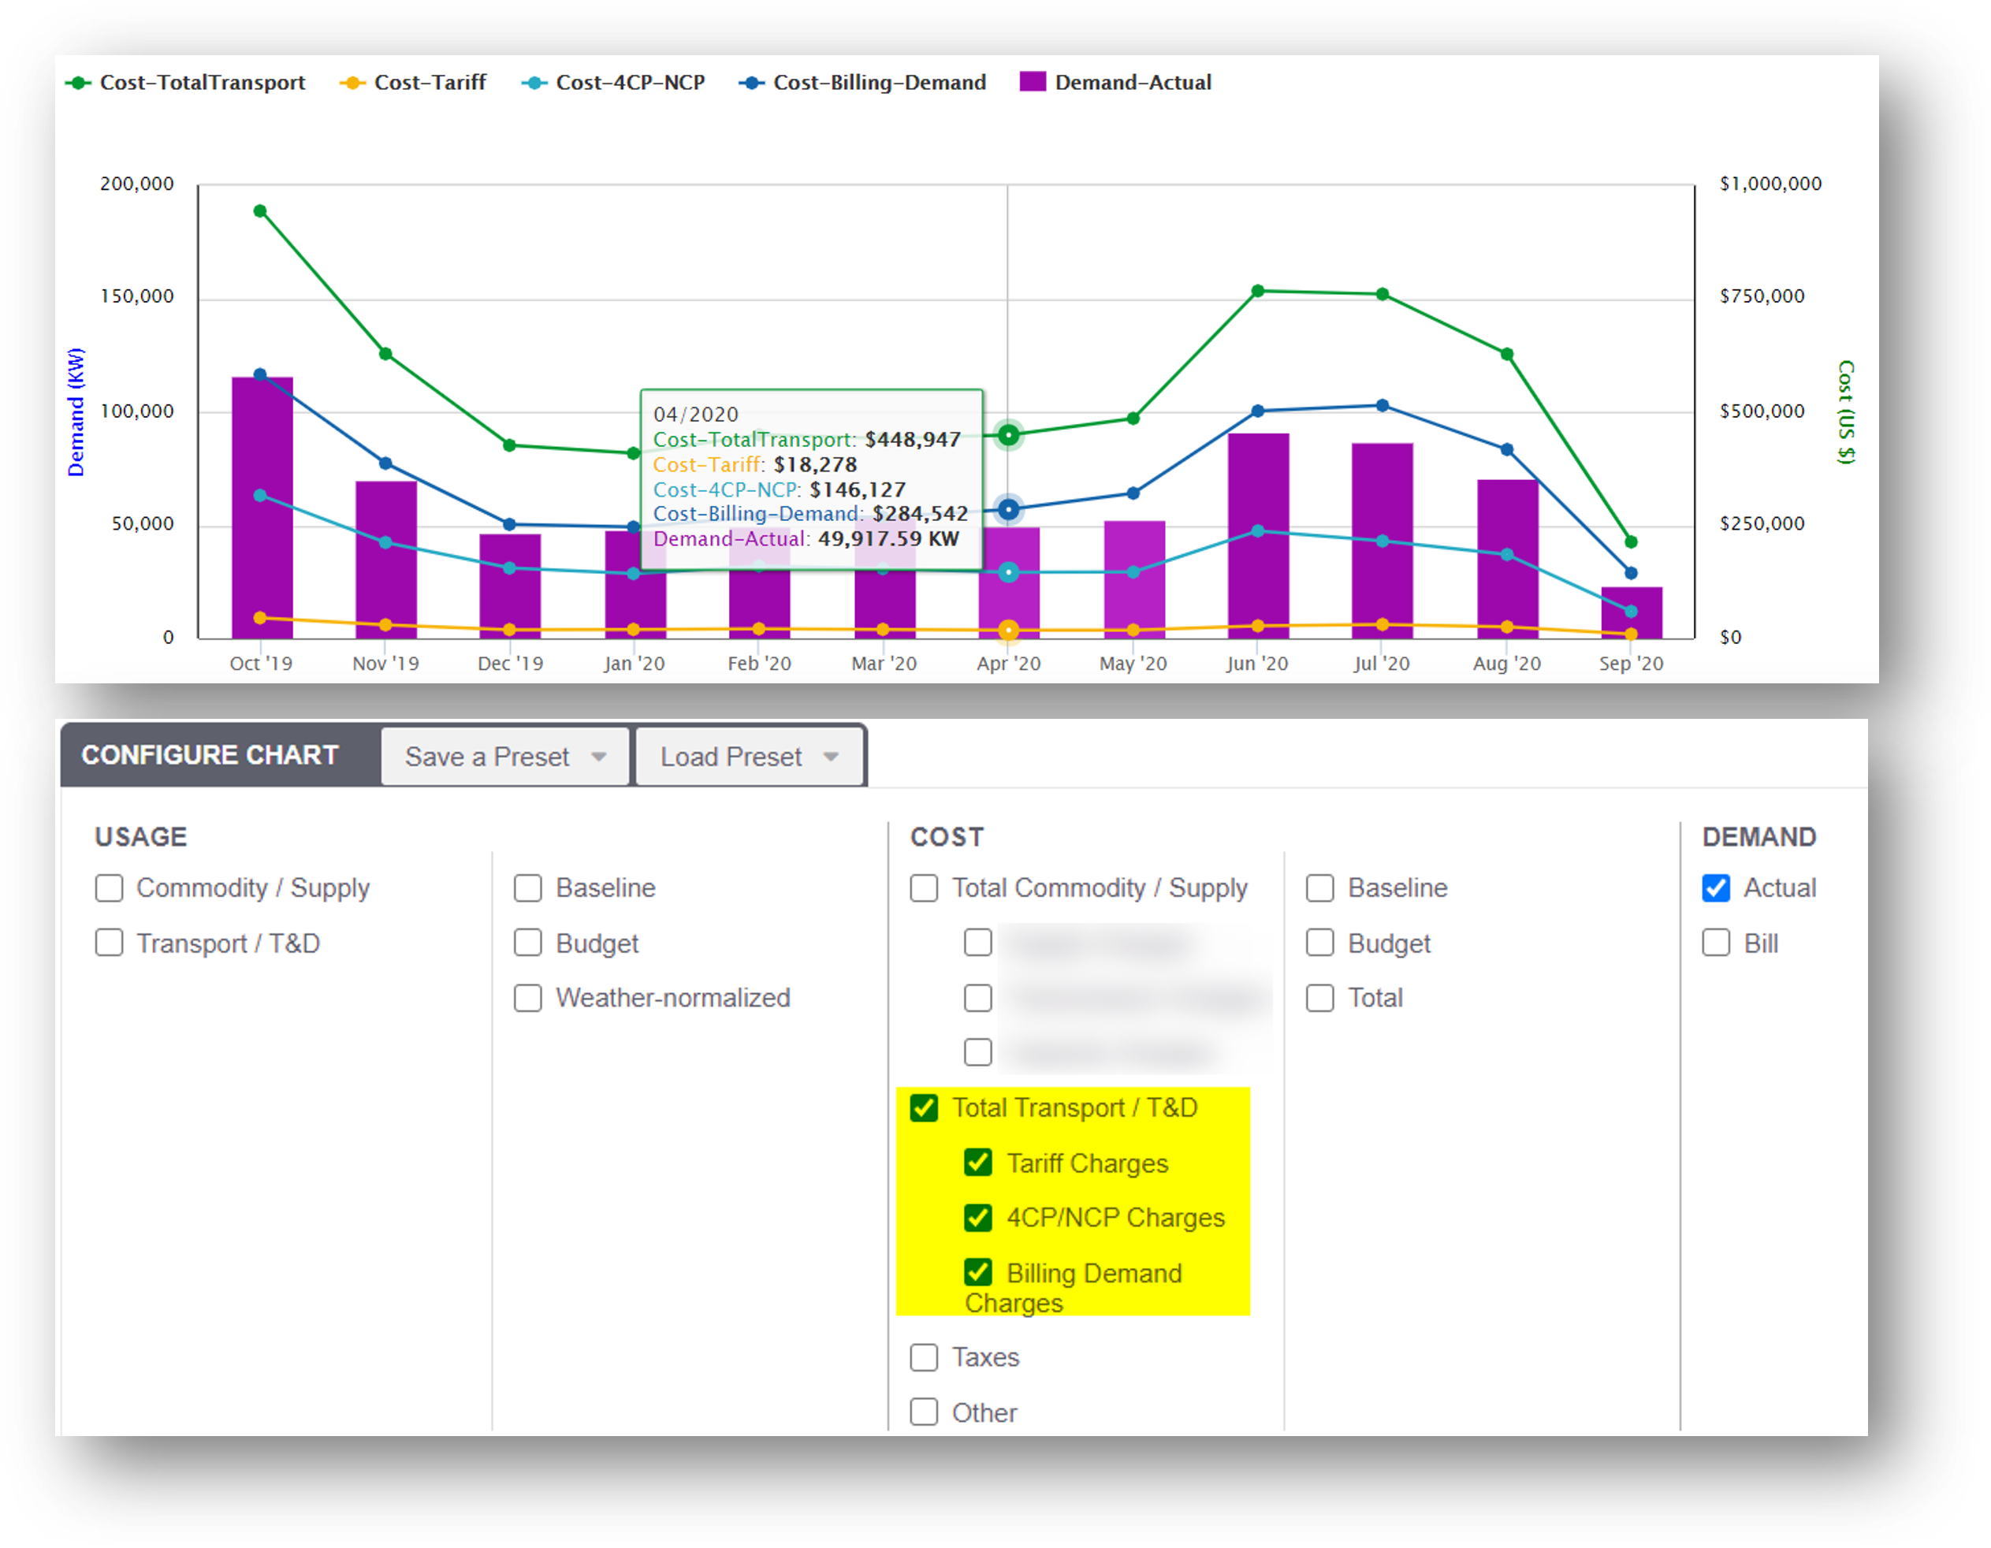
Task: Uncheck the Actual checkbox under Demand
Action: coord(1716,888)
